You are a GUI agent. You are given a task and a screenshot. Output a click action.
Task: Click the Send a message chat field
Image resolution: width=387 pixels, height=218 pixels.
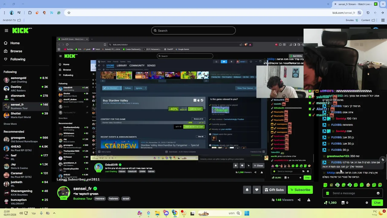353,193
